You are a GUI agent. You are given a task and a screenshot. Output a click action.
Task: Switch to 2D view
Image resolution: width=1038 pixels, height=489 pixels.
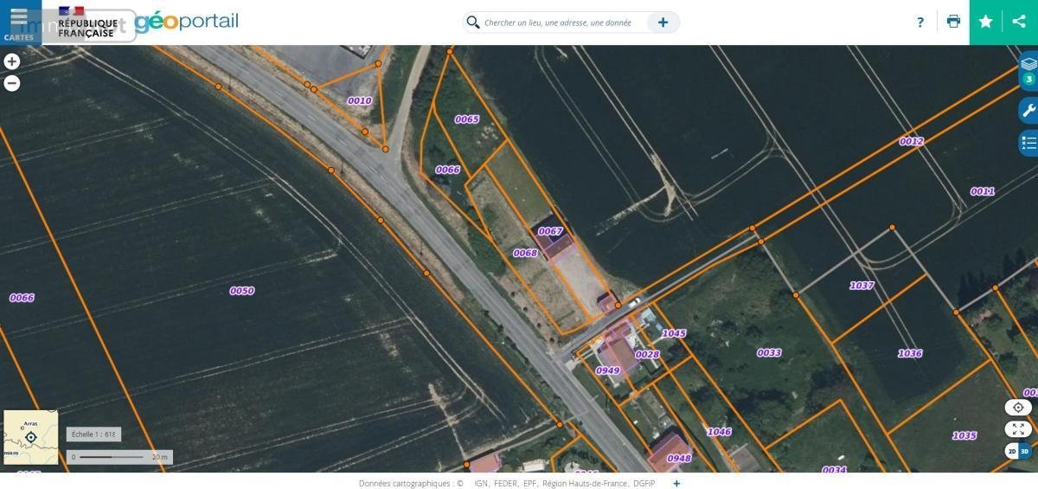click(1011, 451)
